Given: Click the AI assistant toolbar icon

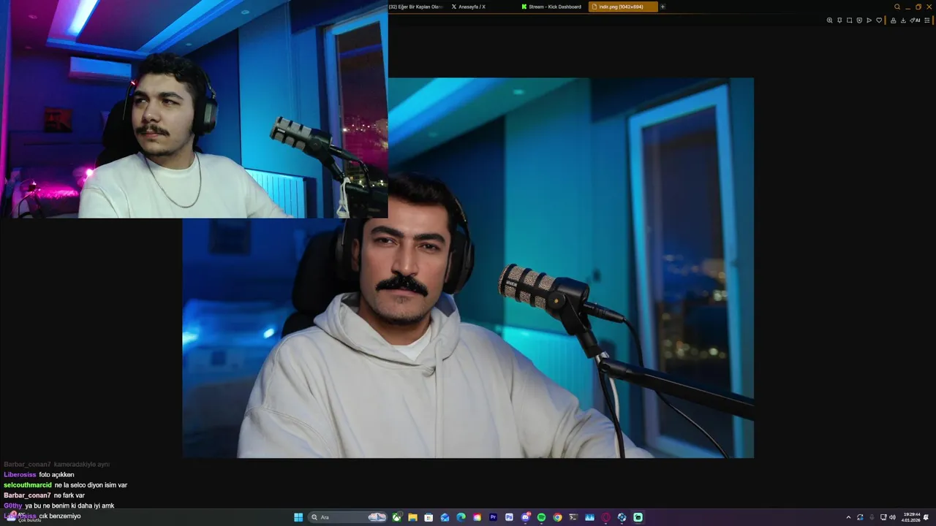Looking at the screenshot, I should pos(915,20).
